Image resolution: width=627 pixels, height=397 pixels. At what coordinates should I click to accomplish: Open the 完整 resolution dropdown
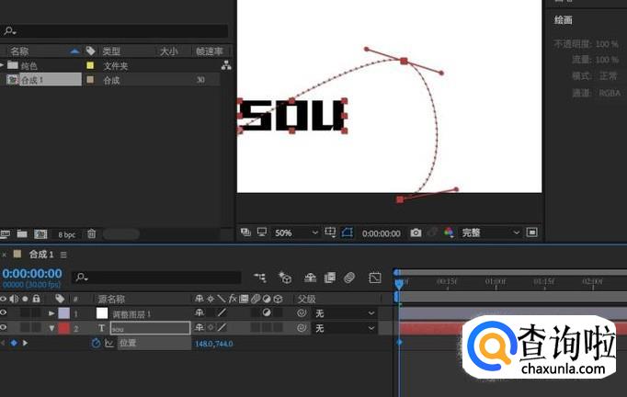tap(490, 233)
